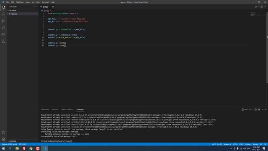The height and width of the screenshot is (151, 268).
Task: Open the Manage gear icon
Action: click(x=3, y=139)
